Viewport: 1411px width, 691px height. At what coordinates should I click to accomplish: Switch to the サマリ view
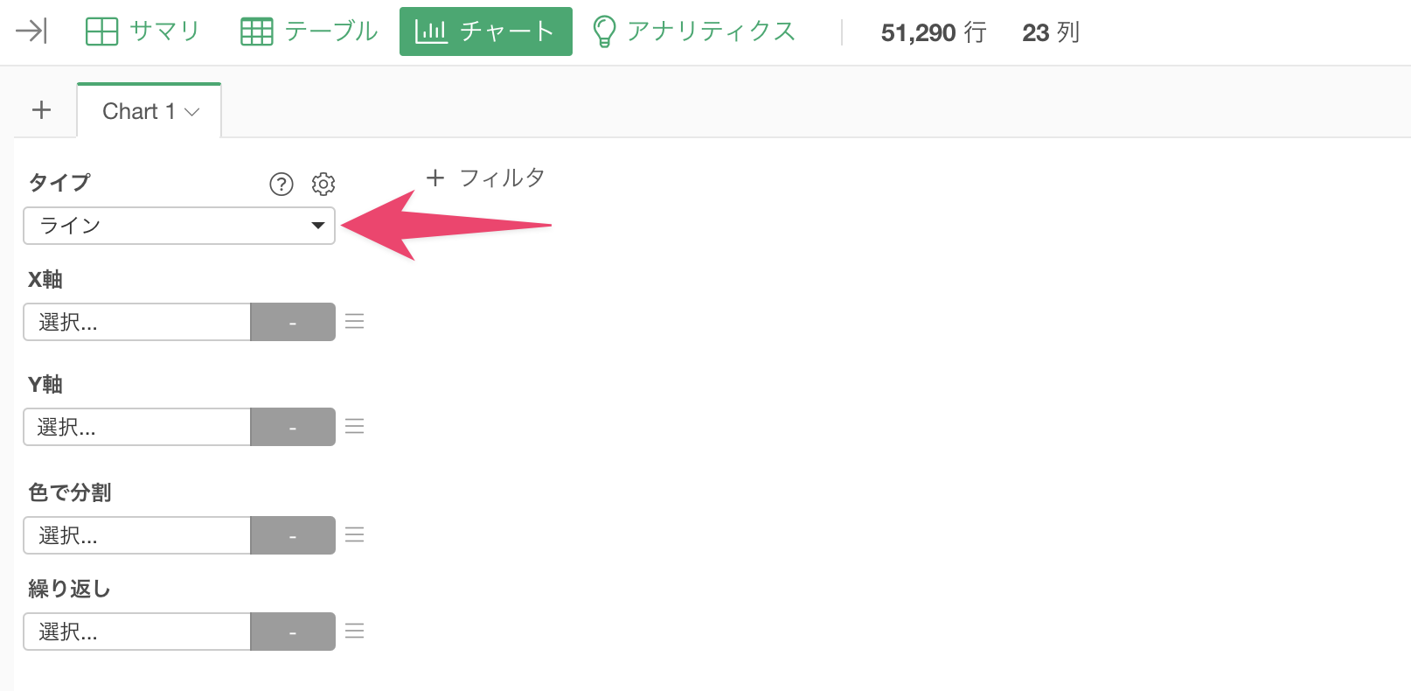click(x=142, y=31)
